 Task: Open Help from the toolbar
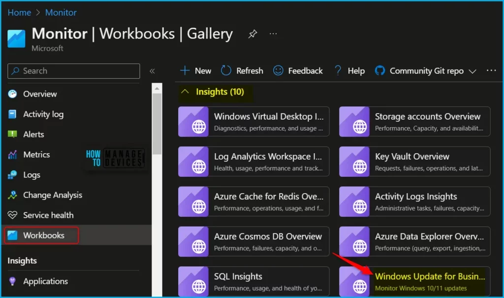[x=356, y=71]
